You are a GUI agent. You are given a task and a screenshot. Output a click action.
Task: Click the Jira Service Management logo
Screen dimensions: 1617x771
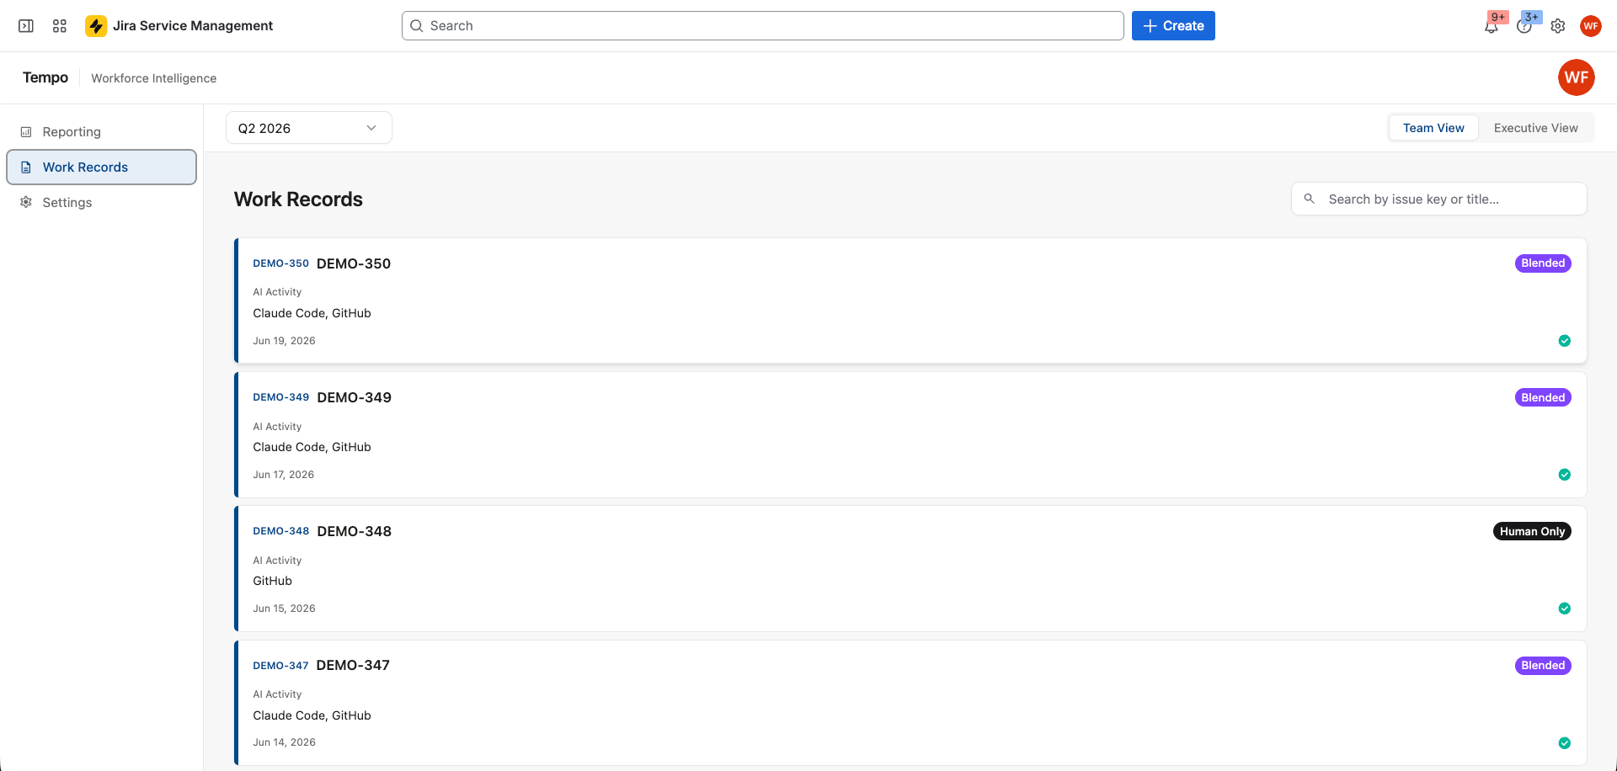pos(96,26)
